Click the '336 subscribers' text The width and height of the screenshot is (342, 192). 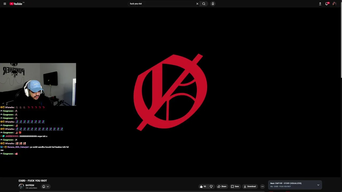point(31,188)
